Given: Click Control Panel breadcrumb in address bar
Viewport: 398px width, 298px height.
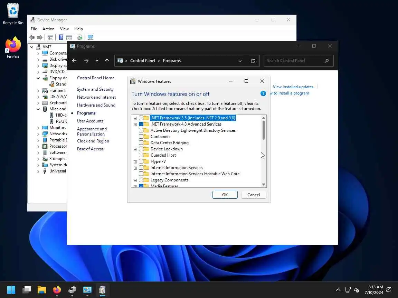Looking at the screenshot, I should [x=142, y=61].
